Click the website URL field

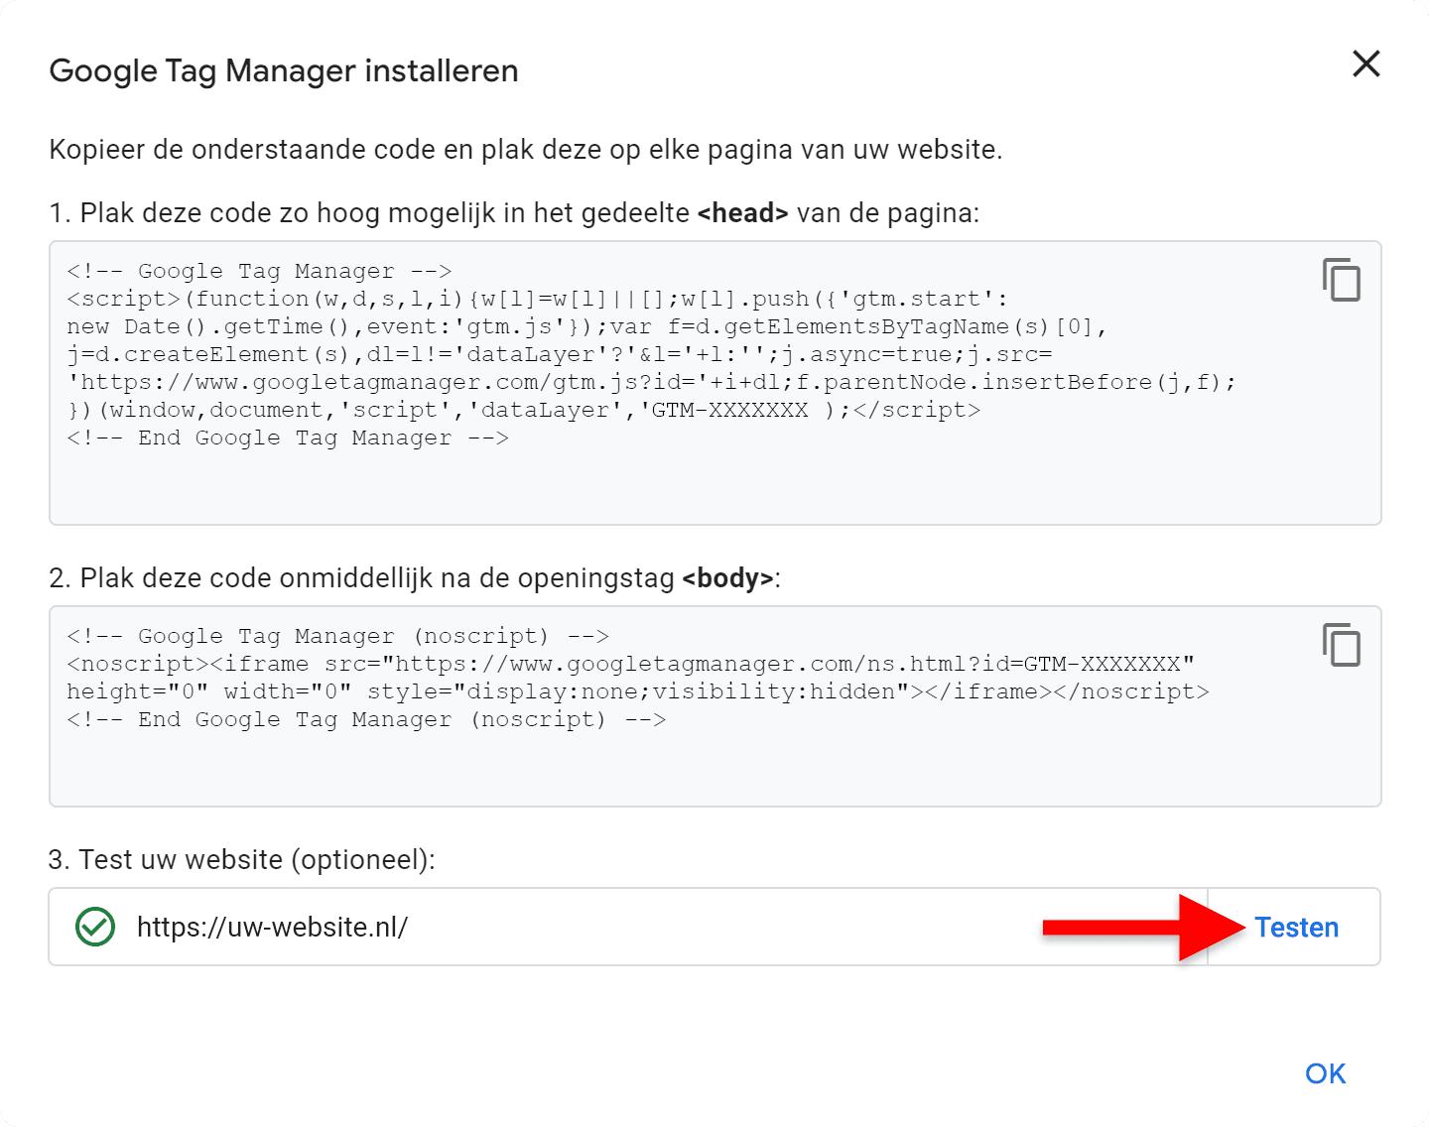(x=273, y=928)
